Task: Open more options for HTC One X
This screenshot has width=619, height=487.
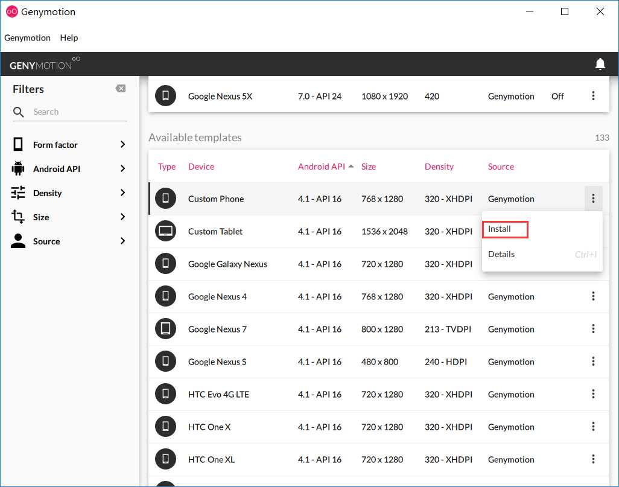Action: tap(593, 427)
